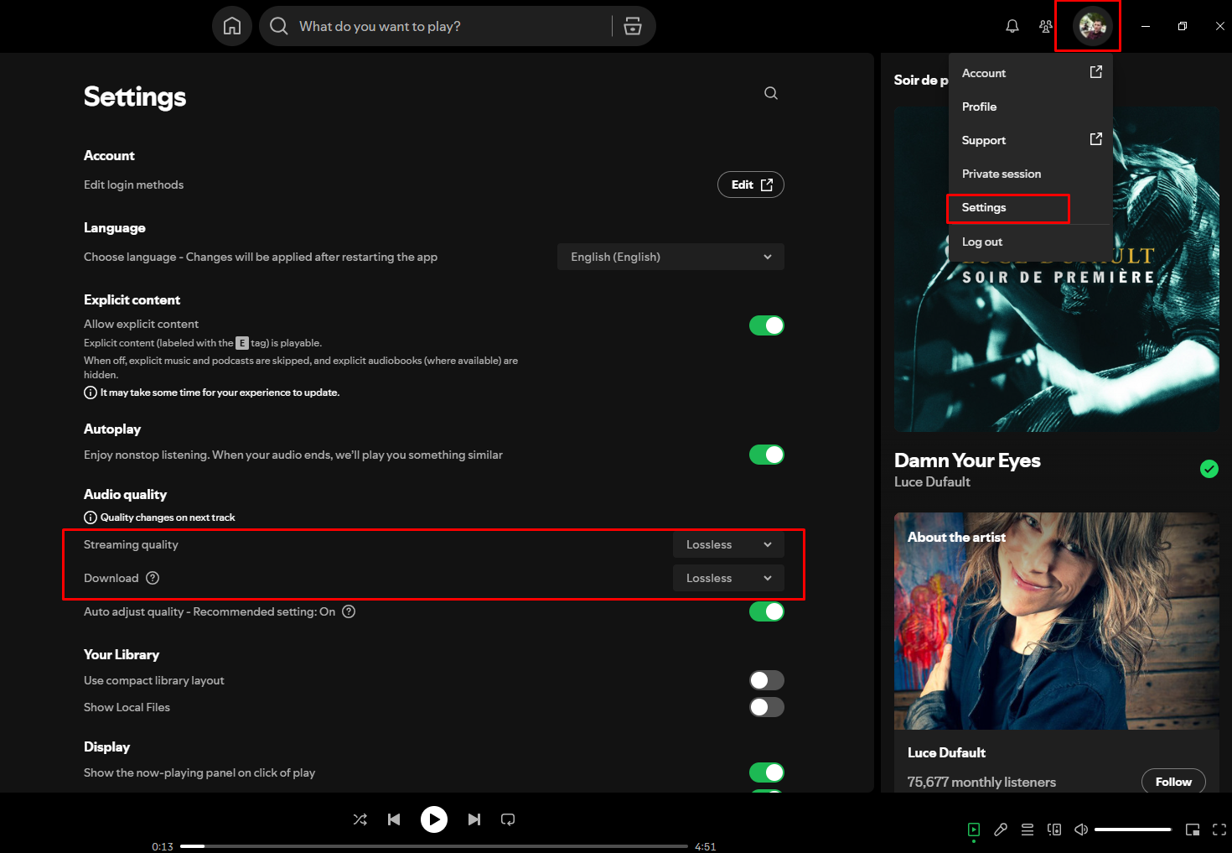
Task: Search settings with the magnifier icon
Action: pos(771,93)
